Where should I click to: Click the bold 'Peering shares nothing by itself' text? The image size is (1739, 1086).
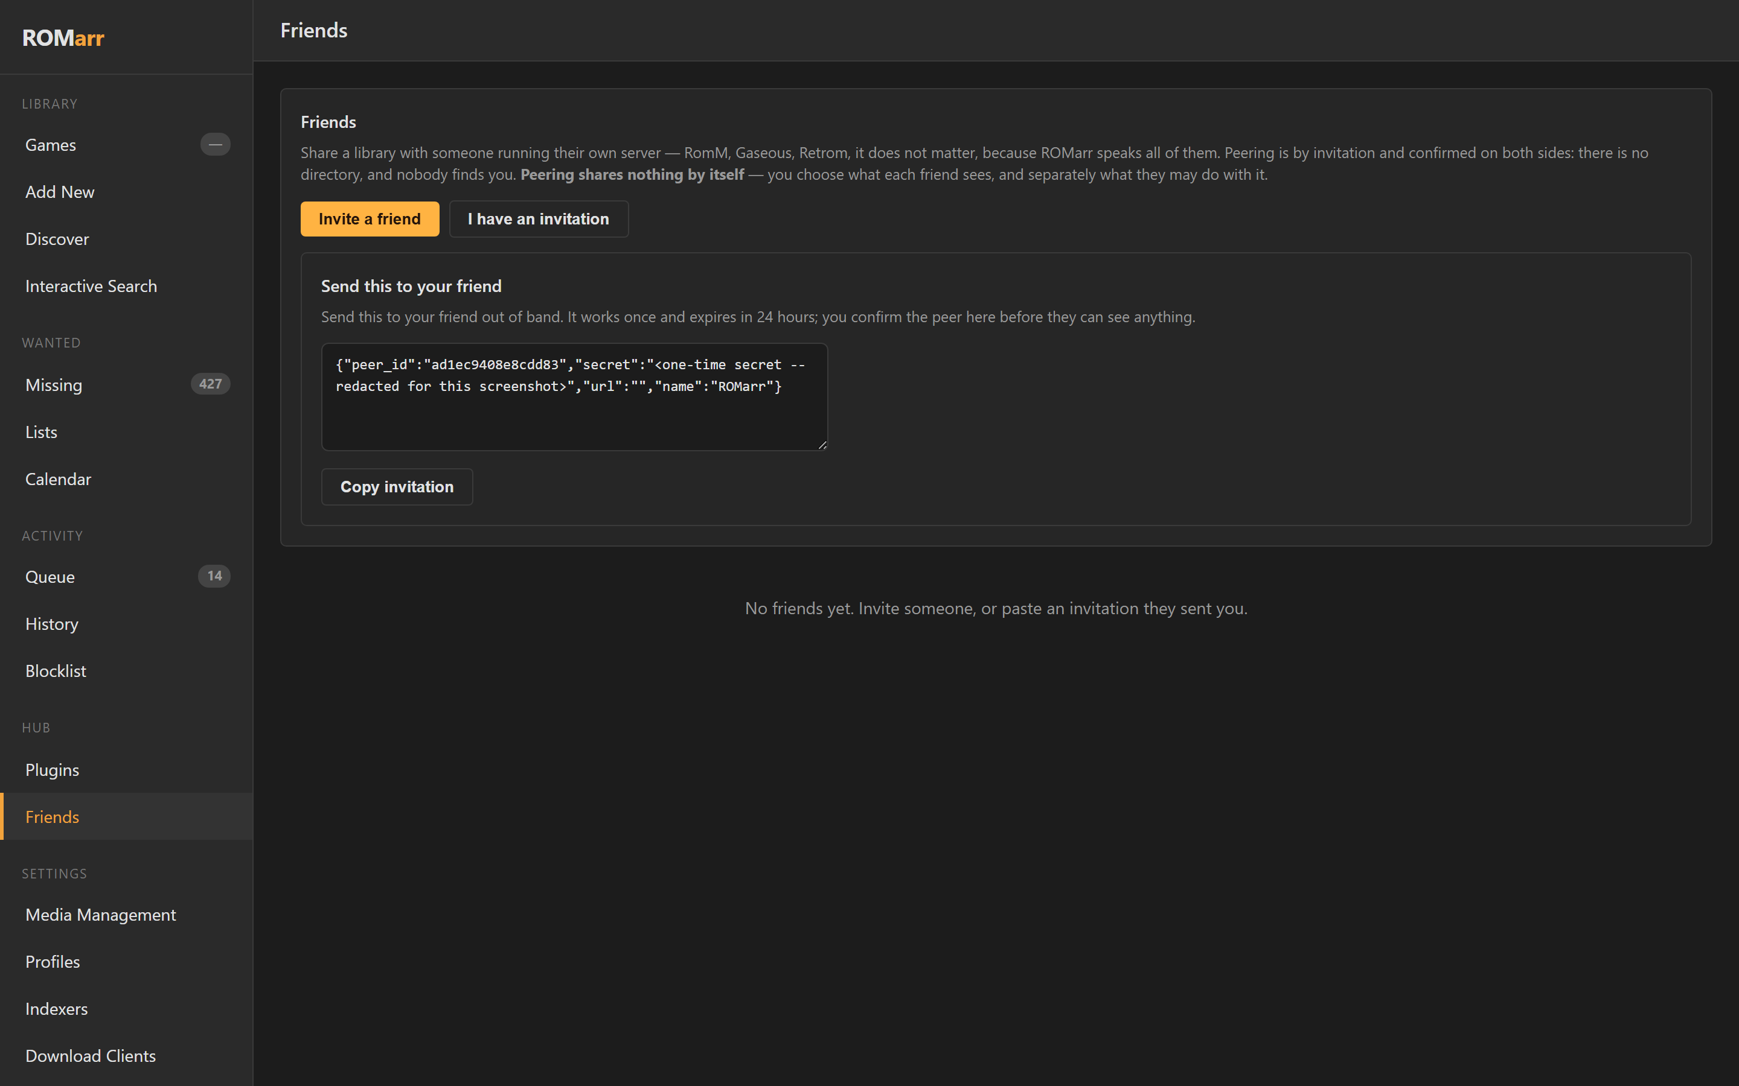click(632, 174)
